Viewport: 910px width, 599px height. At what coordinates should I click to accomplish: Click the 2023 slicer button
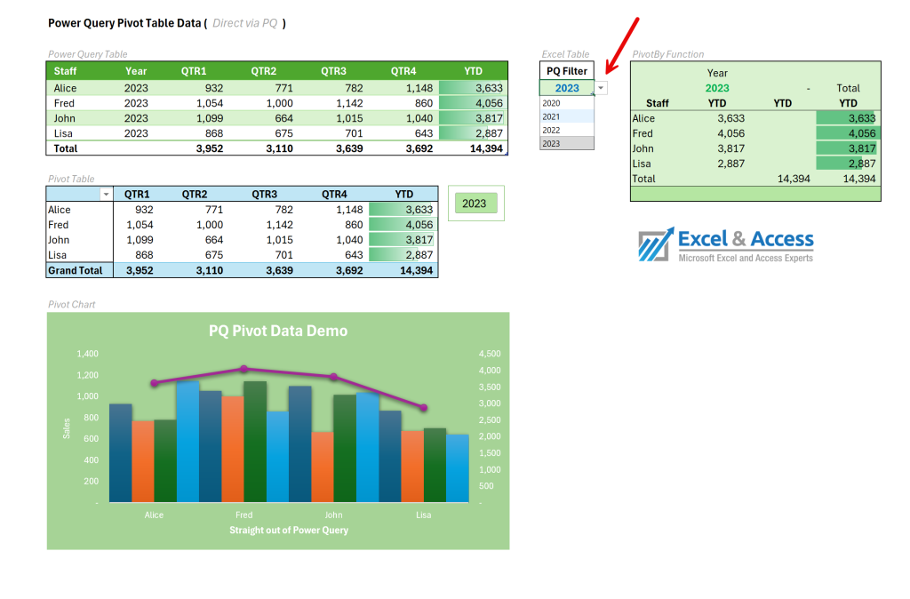(x=476, y=204)
